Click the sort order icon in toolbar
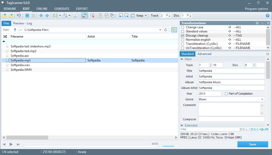The image size is (272, 155). (65, 16)
